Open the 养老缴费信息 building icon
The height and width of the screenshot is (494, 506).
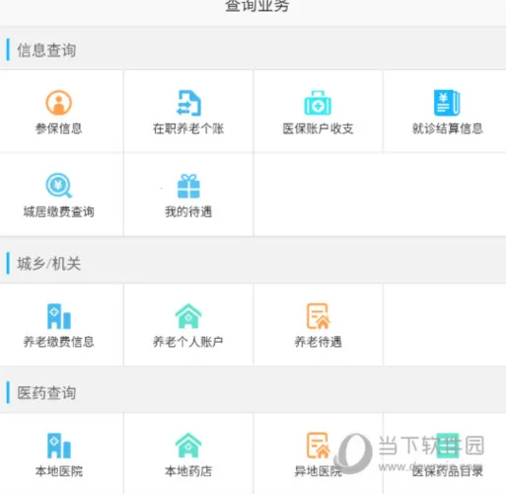pyautogui.click(x=59, y=316)
